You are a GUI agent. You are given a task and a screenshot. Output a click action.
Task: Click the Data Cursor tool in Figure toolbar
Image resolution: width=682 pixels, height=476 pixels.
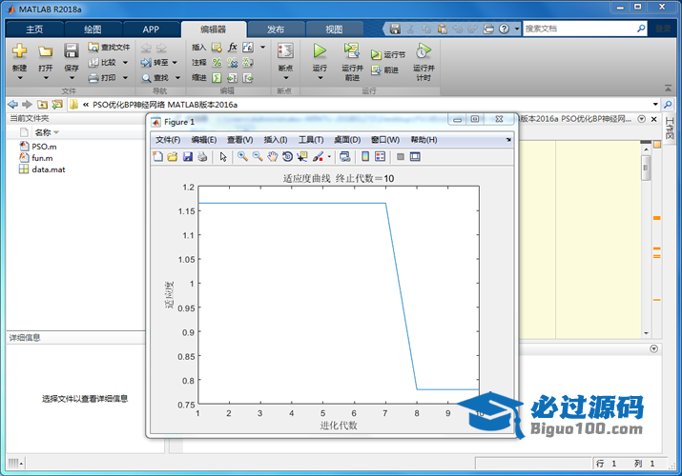click(302, 157)
